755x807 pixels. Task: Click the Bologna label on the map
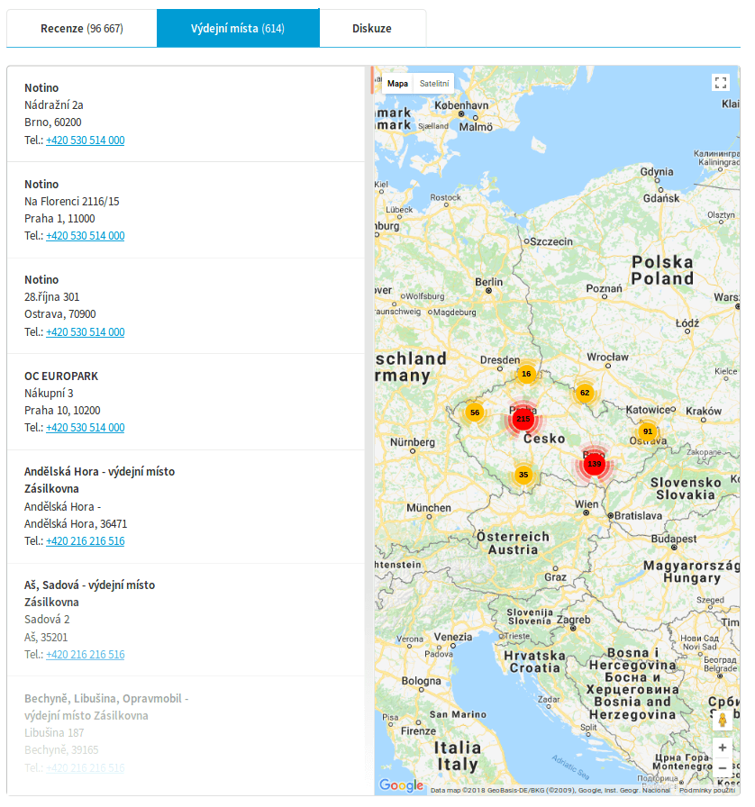422,682
